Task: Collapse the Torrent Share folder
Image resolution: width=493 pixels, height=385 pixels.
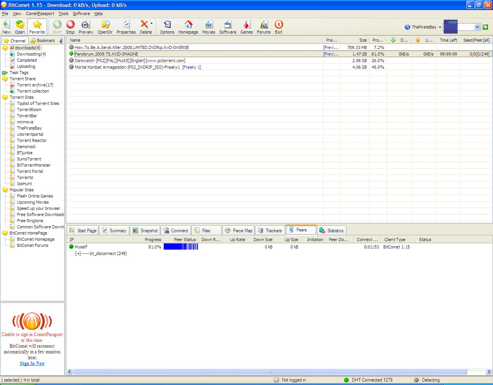Action: pyautogui.click(x=5, y=79)
